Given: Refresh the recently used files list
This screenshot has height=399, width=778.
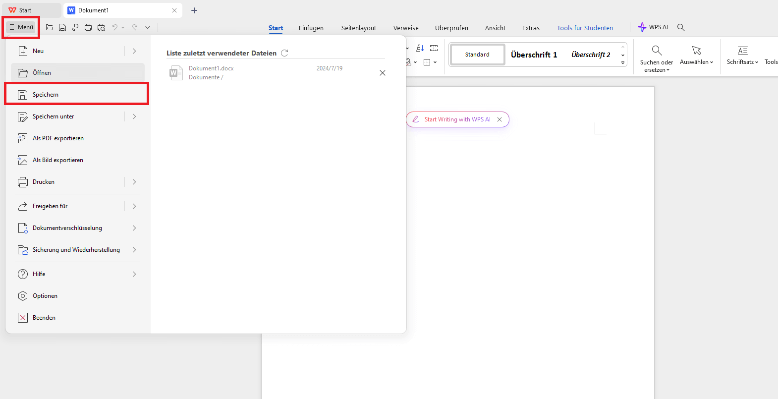Looking at the screenshot, I should pyautogui.click(x=284, y=53).
